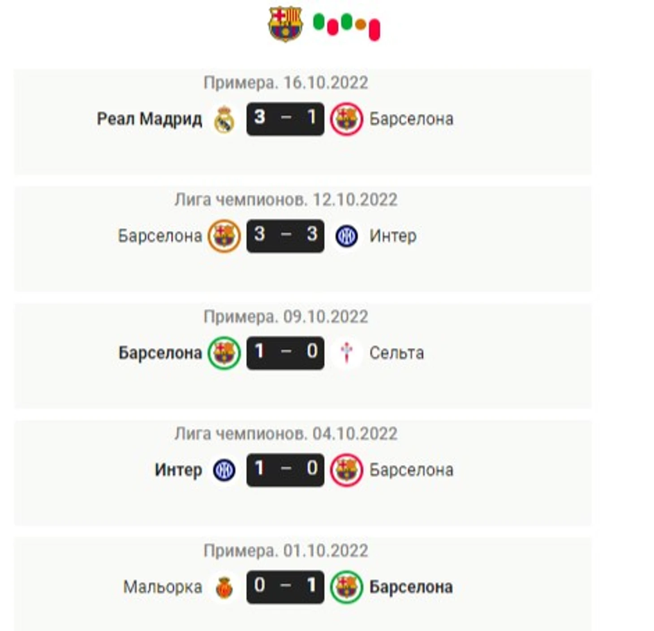654x631 pixels.
Task: Click the first green form indicator dot
Action: pyautogui.click(x=318, y=22)
